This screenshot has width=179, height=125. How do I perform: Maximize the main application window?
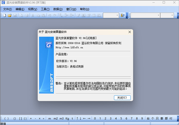point(164,2)
